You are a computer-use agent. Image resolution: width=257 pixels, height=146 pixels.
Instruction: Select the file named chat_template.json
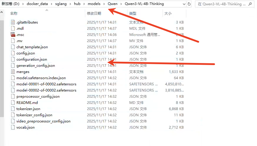coord(32,47)
